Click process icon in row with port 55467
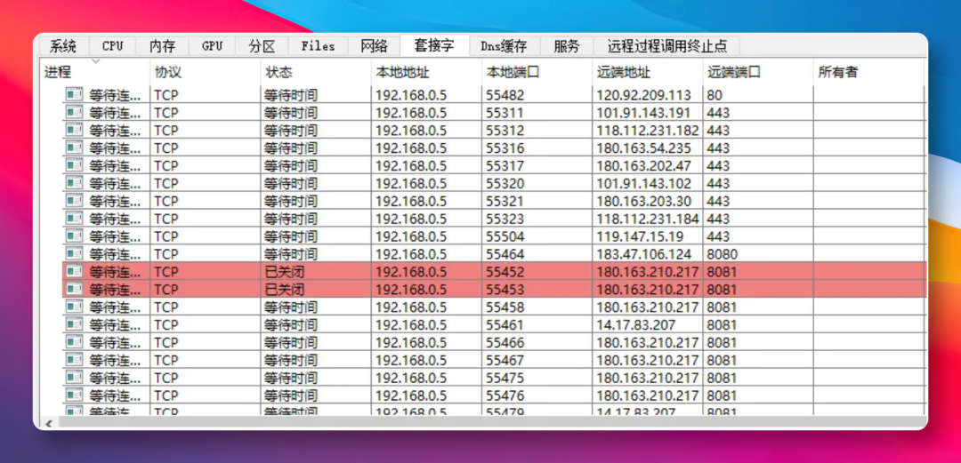The image size is (961, 463). pyautogui.click(x=74, y=360)
